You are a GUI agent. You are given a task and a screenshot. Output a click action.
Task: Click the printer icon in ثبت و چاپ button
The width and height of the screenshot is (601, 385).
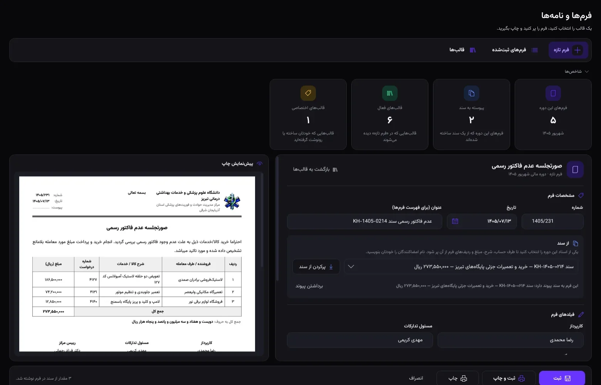(522, 378)
